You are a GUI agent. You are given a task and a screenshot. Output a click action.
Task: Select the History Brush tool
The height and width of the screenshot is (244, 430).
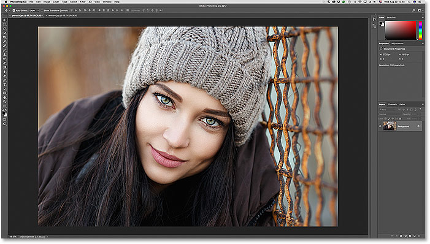coord(5,59)
